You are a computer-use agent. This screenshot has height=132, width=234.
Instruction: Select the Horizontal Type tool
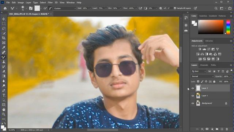[4, 95]
